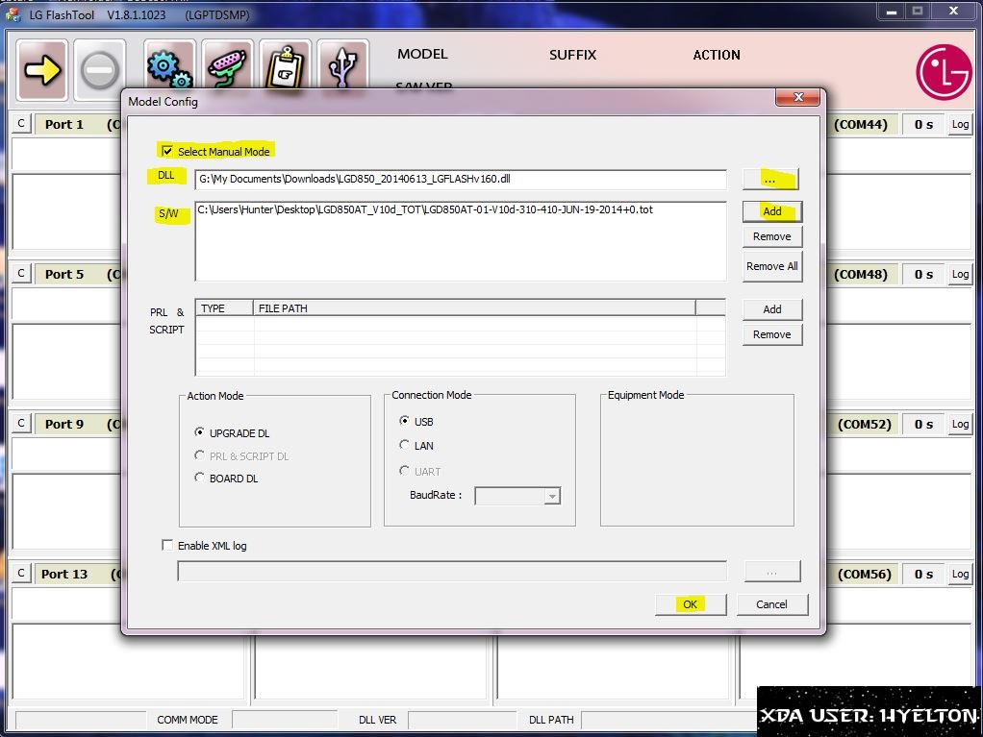
Task: Click Remove button for PRL & SCRIPT
Action: 771,334
